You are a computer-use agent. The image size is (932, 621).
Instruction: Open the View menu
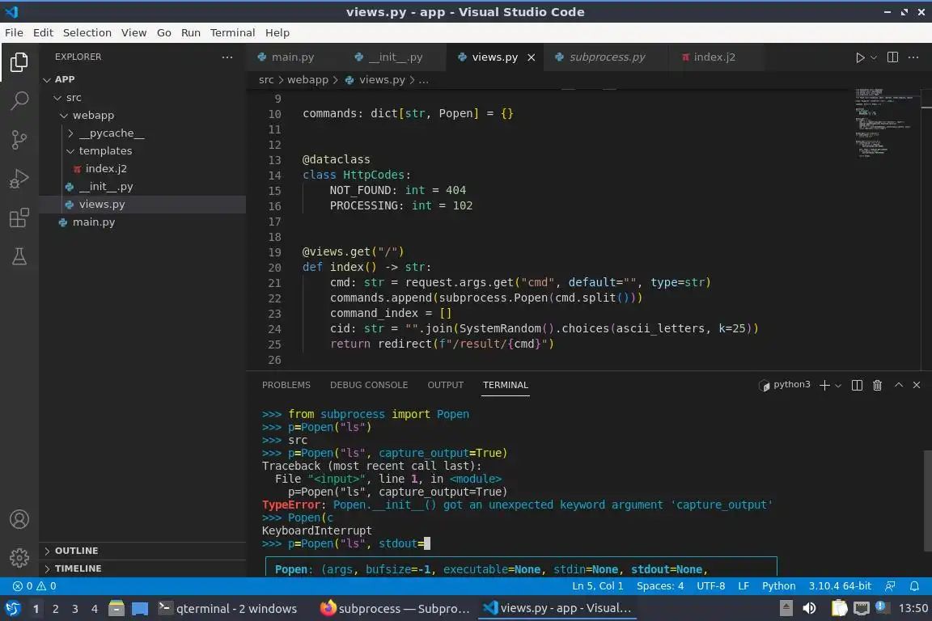(x=133, y=32)
